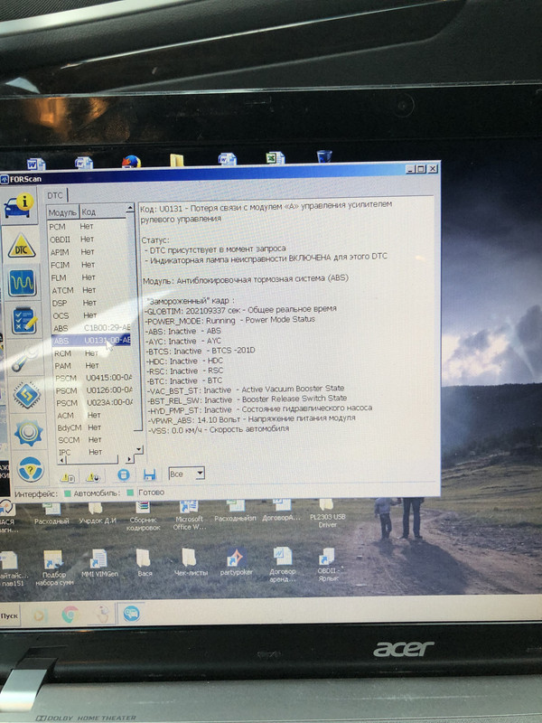Image resolution: width=542 pixels, height=723 pixels.
Task: Open the media player taskbar icon
Action: tap(39, 615)
